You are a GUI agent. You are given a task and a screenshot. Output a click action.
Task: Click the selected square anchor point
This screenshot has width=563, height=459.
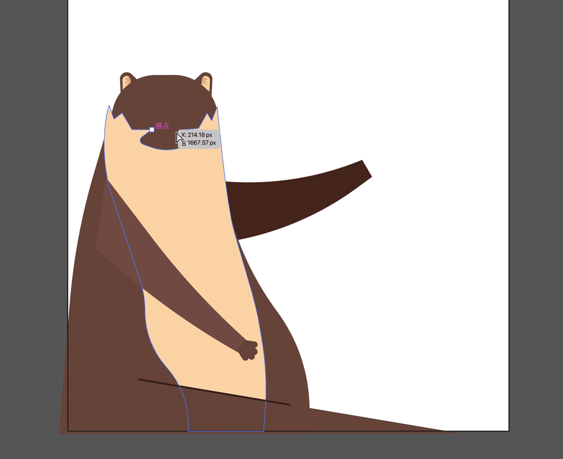coord(151,130)
